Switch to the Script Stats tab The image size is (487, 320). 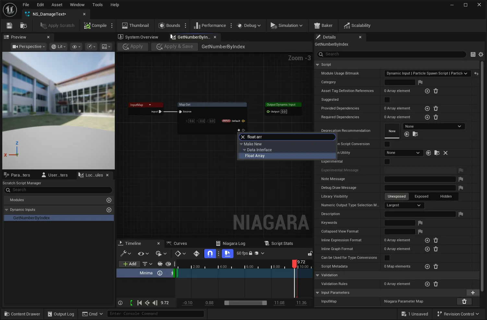click(279, 244)
